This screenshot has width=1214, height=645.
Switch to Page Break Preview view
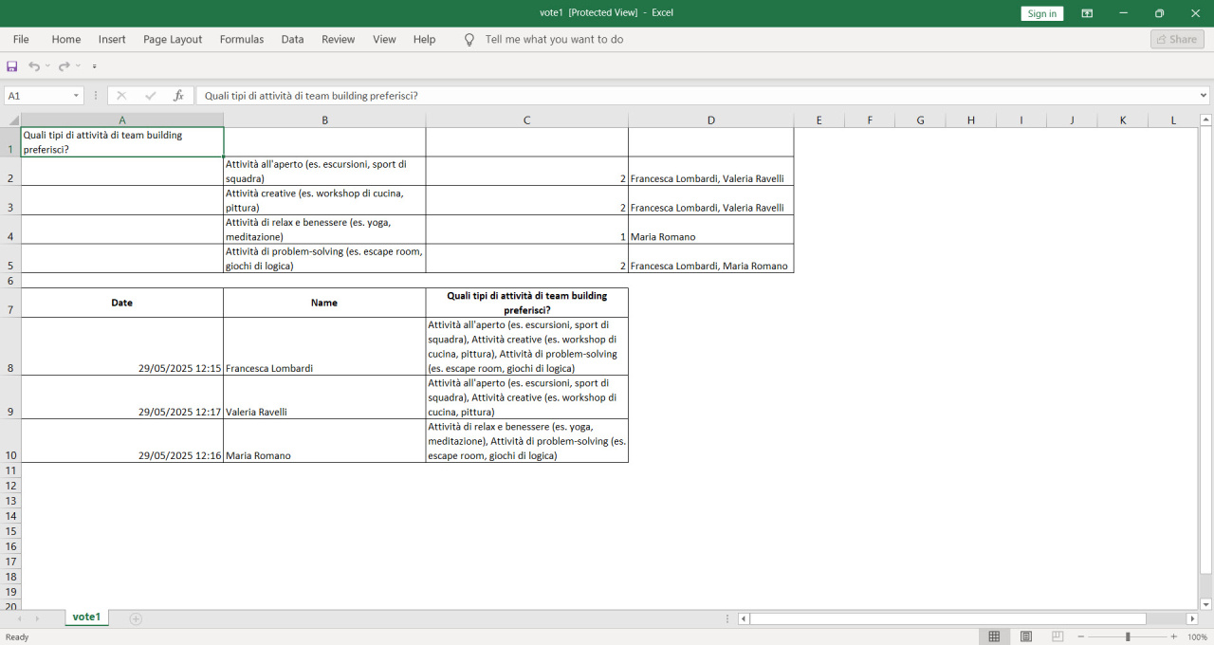(1058, 636)
